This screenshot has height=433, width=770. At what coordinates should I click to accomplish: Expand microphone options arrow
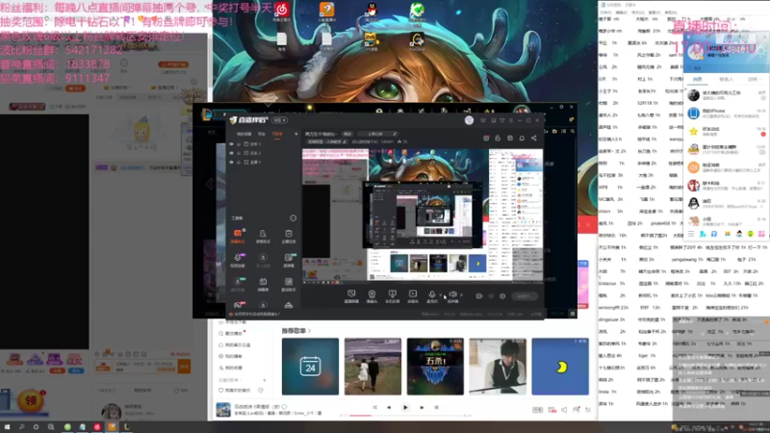441,295
